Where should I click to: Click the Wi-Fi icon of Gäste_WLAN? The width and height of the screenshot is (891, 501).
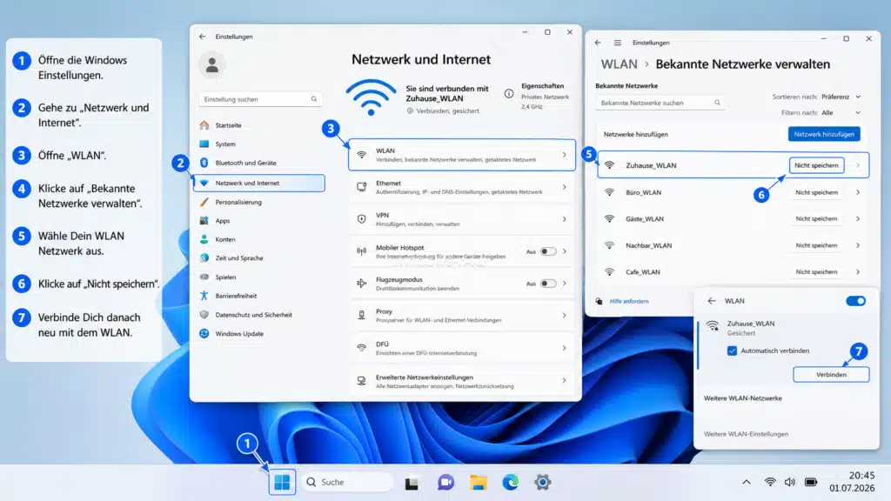pos(609,218)
